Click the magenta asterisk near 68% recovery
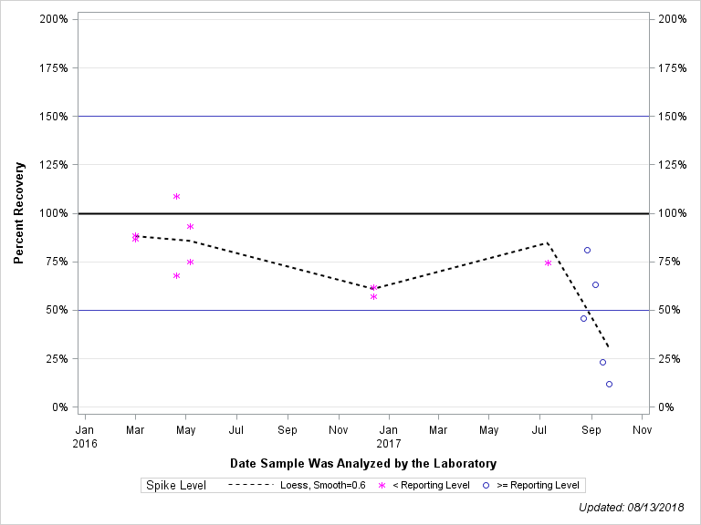 click(x=176, y=276)
